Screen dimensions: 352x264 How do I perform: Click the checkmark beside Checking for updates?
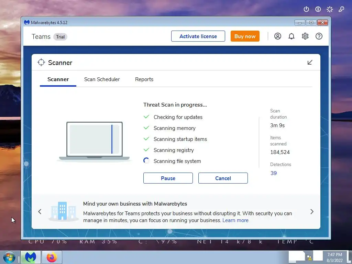(146, 117)
